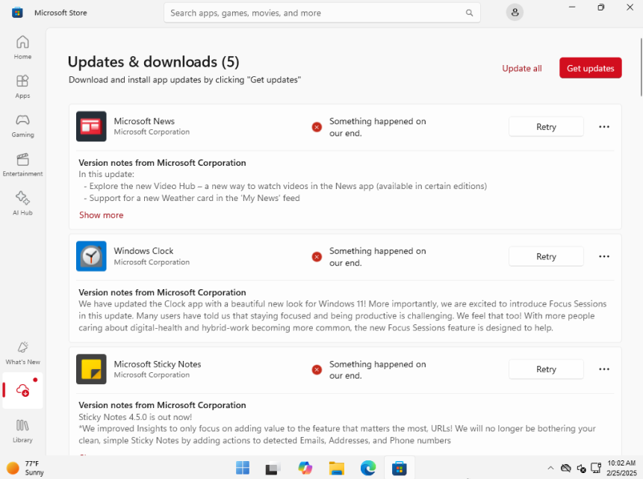This screenshot has width=643, height=479.
Task: Open the Library section in sidebar
Action: [x=22, y=431]
